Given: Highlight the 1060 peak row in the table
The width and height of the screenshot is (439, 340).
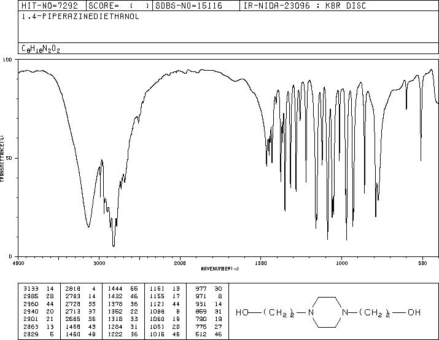Looking at the screenshot, I should pos(165,319).
